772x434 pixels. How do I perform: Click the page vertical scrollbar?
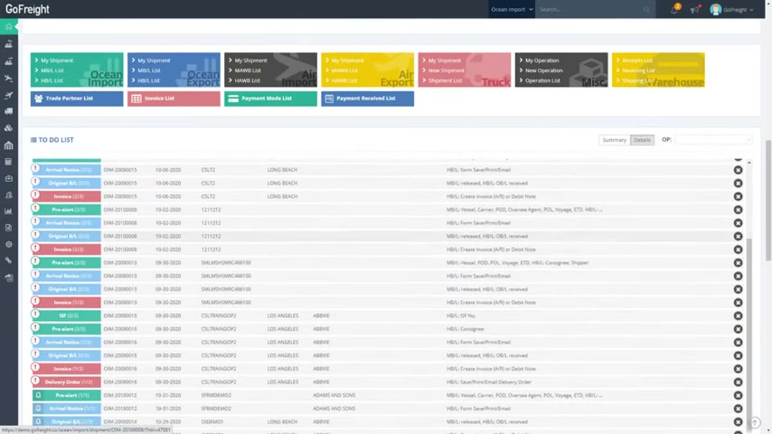pyautogui.click(x=768, y=200)
